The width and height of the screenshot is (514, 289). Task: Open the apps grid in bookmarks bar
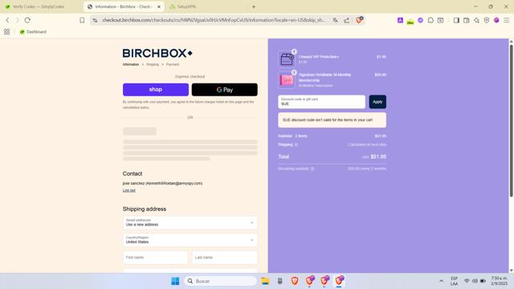(6, 32)
